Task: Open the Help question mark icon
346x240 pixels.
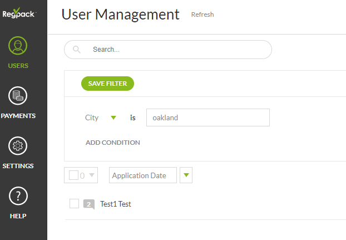Action: click(18, 195)
